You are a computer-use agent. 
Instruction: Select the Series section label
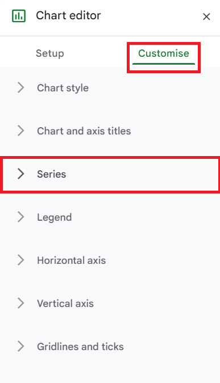[x=51, y=174]
